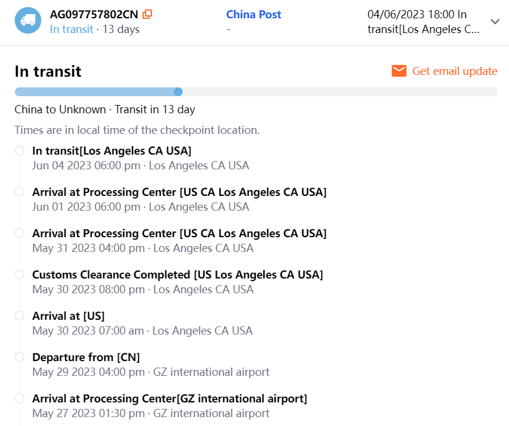Click Get email update link

(455, 71)
